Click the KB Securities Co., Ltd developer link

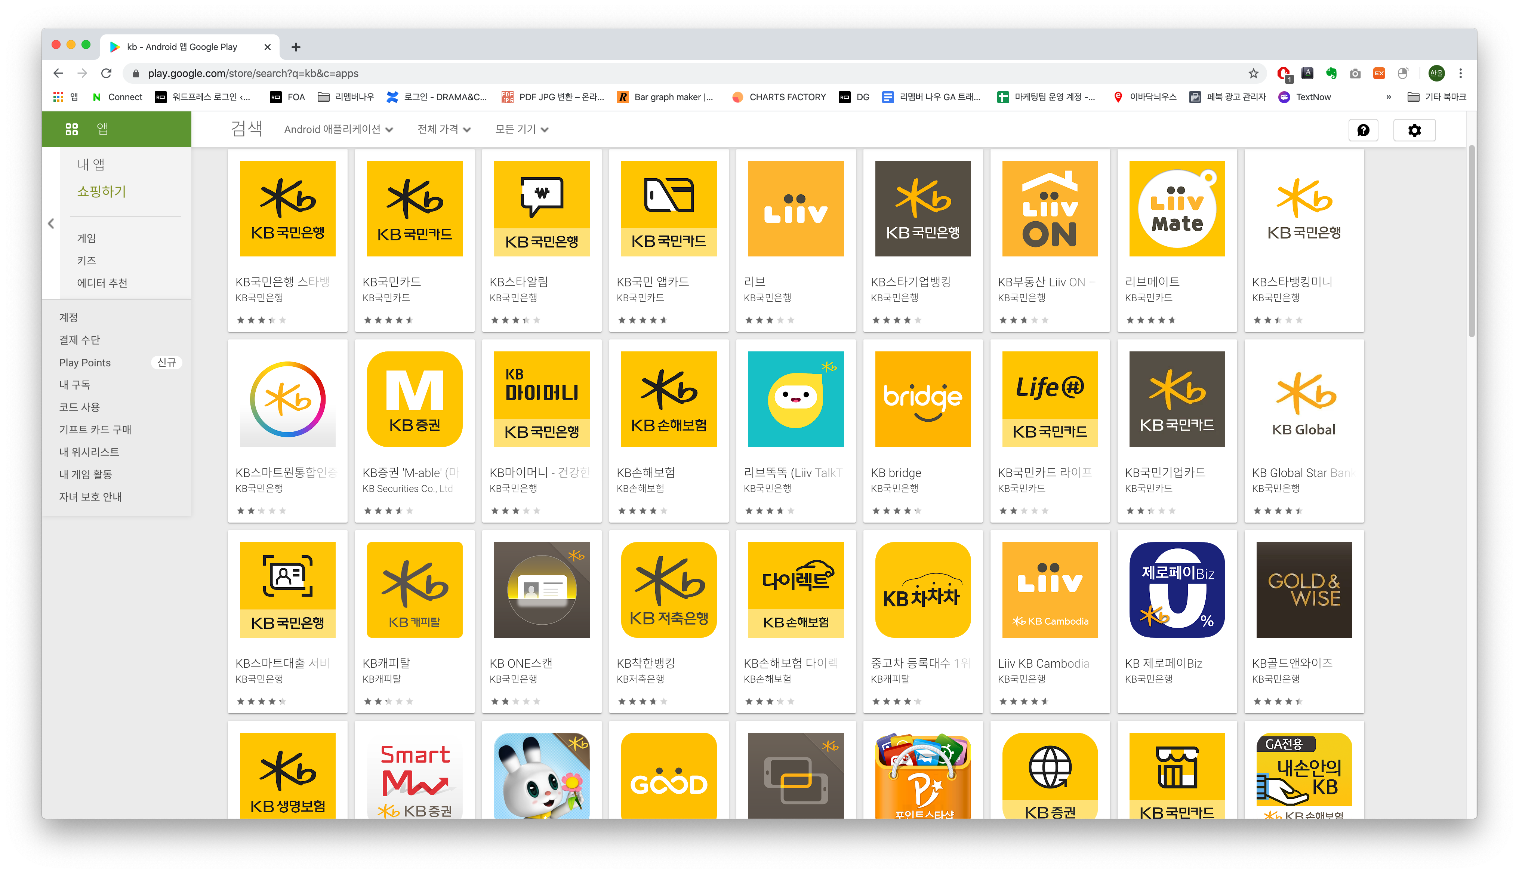pos(407,489)
